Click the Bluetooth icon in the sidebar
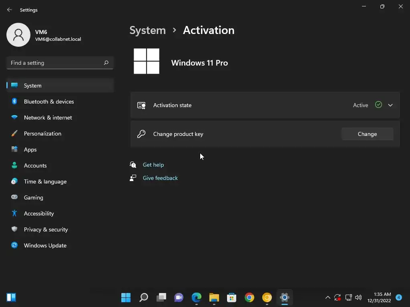The width and height of the screenshot is (410, 307). coord(14,101)
